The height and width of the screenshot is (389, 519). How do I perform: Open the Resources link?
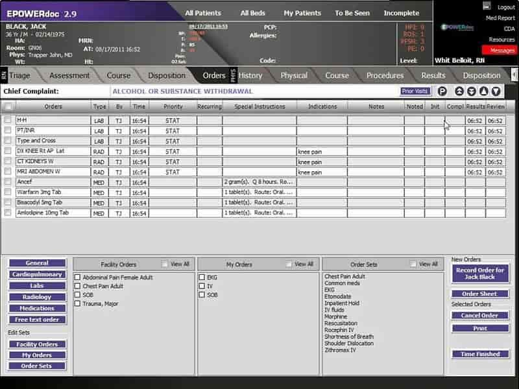click(x=501, y=40)
